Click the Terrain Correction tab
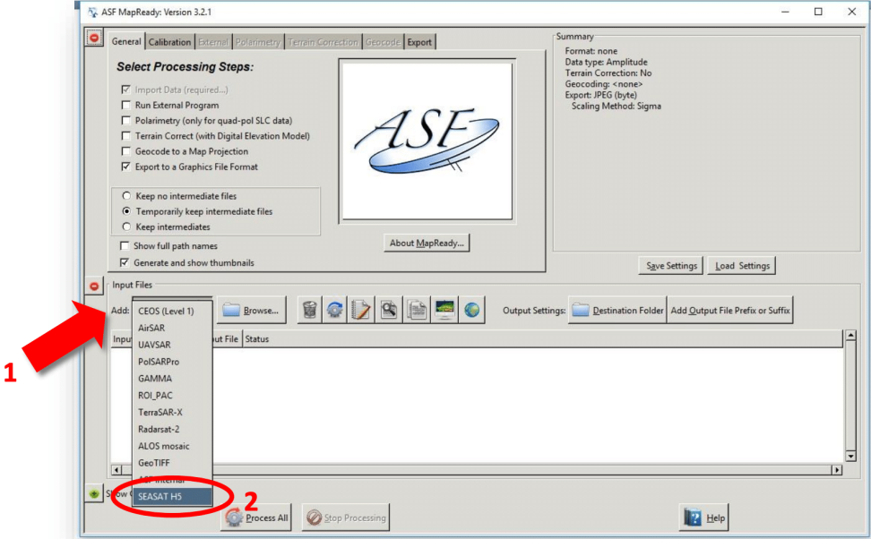 323,42
